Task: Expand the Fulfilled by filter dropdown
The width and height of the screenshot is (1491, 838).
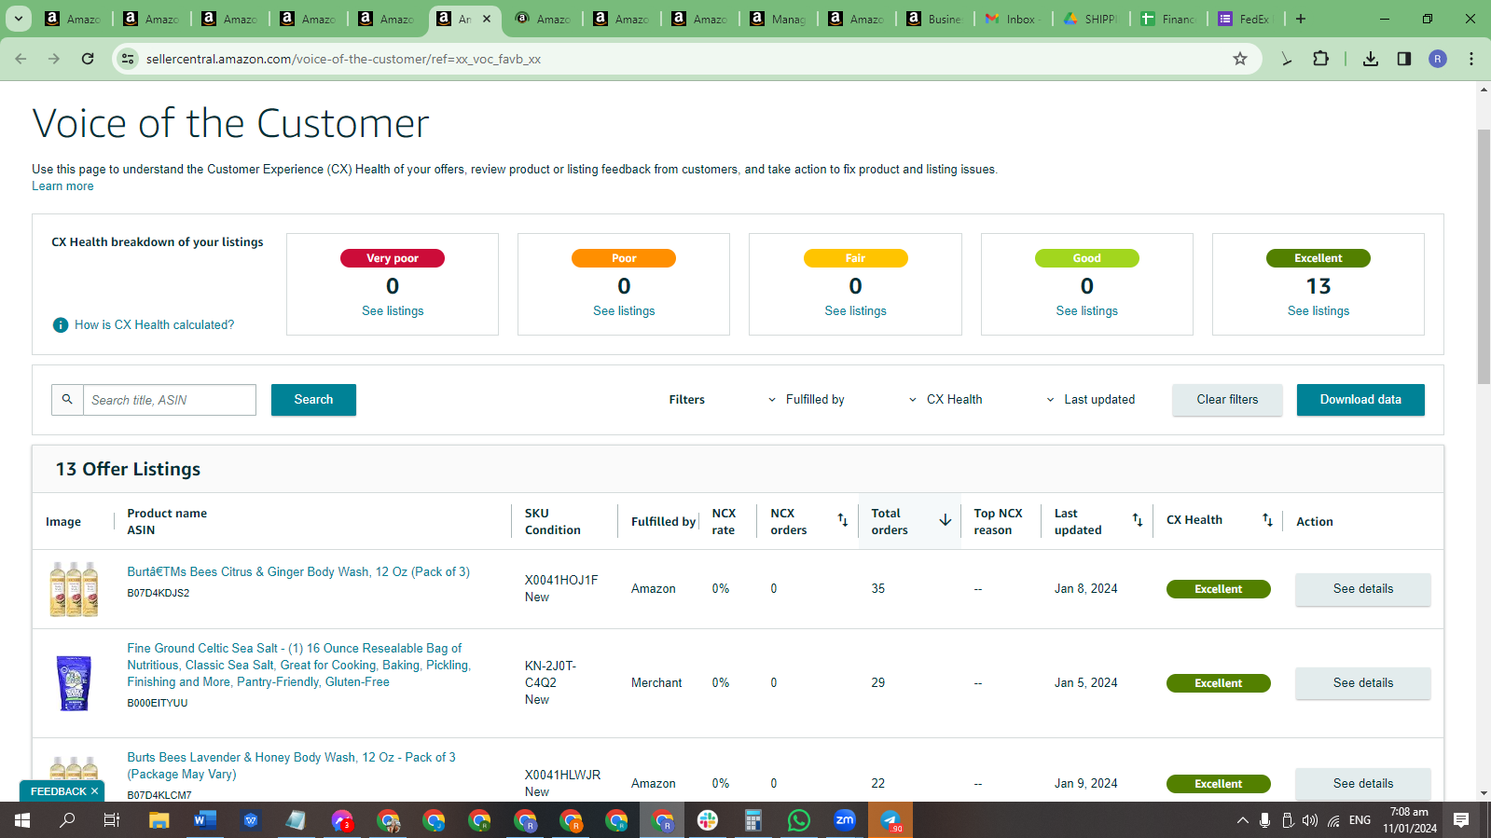Action: click(x=807, y=400)
